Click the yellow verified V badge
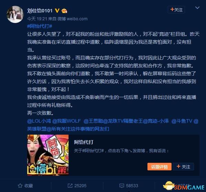This screenshot has width=206, height=192. [x=57, y=11]
